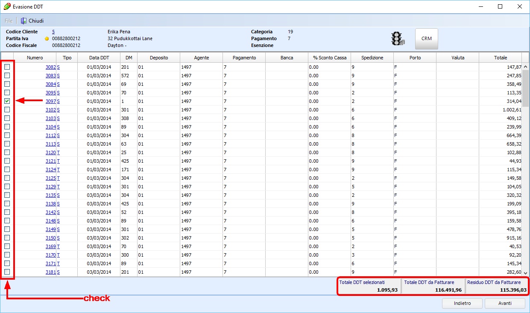Click the Chiudi door icon in toolbar
Image resolution: width=530 pixels, height=313 pixels.
coord(24,21)
